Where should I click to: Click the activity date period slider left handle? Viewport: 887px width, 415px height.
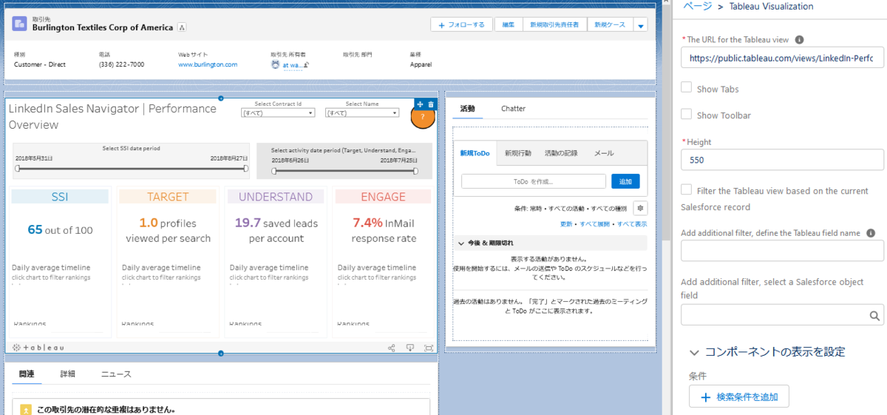pyautogui.click(x=273, y=171)
